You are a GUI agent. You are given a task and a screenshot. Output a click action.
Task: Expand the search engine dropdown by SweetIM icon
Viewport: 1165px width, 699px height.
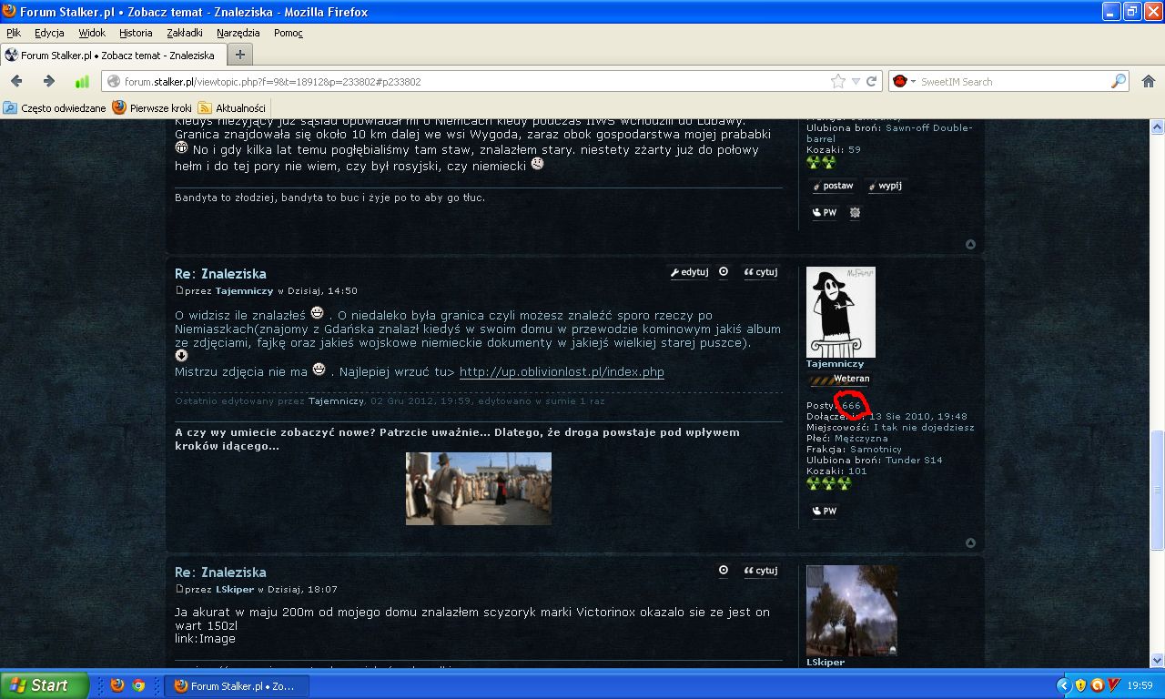click(913, 81)
